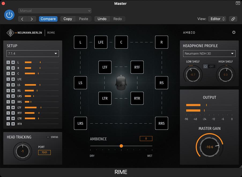
Task: Mute the LFE channel
Action: click(x=13, y=79)
